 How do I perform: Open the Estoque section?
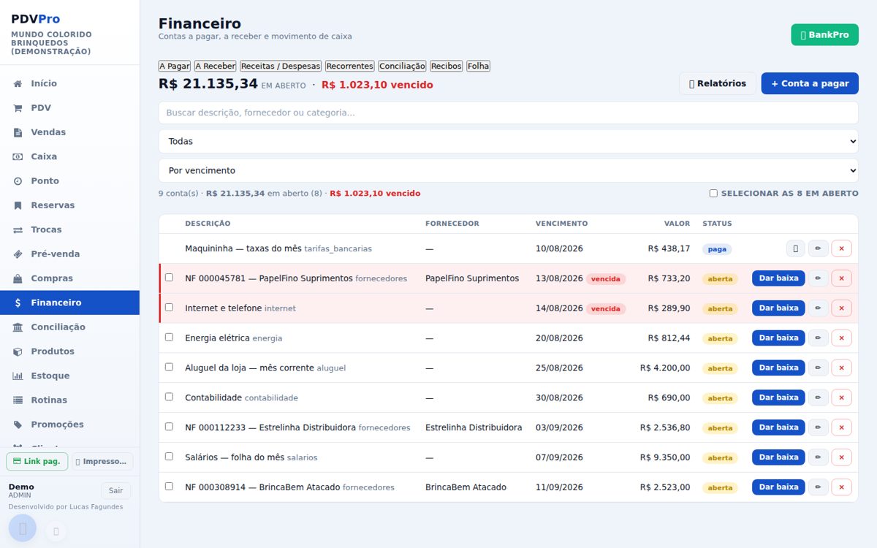coord(69,376)
